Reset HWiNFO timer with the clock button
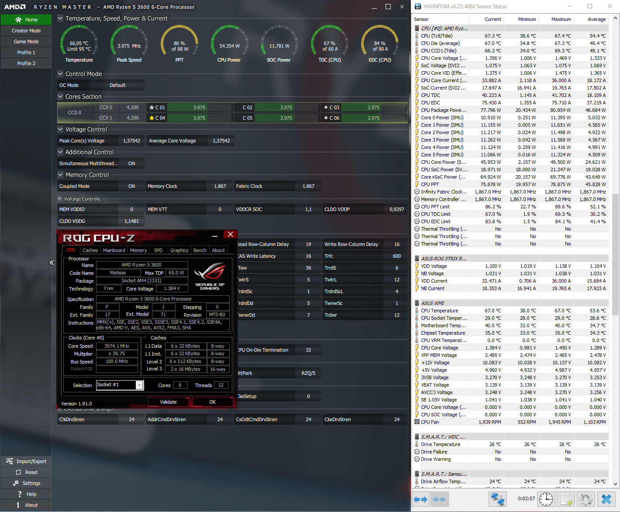 pyautogui.click(x=546, y=499)
